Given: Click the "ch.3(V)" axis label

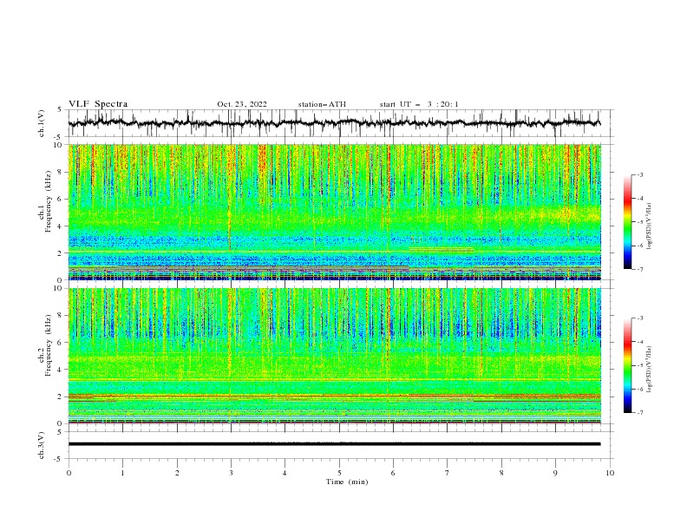Looking at the screenshot, I should coord(42,445).
